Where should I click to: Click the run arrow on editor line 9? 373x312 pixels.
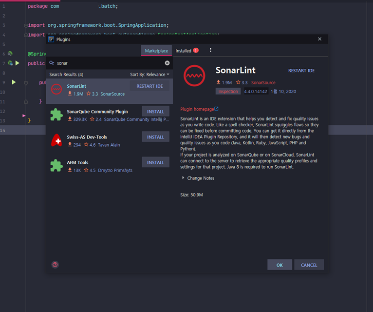14,82
